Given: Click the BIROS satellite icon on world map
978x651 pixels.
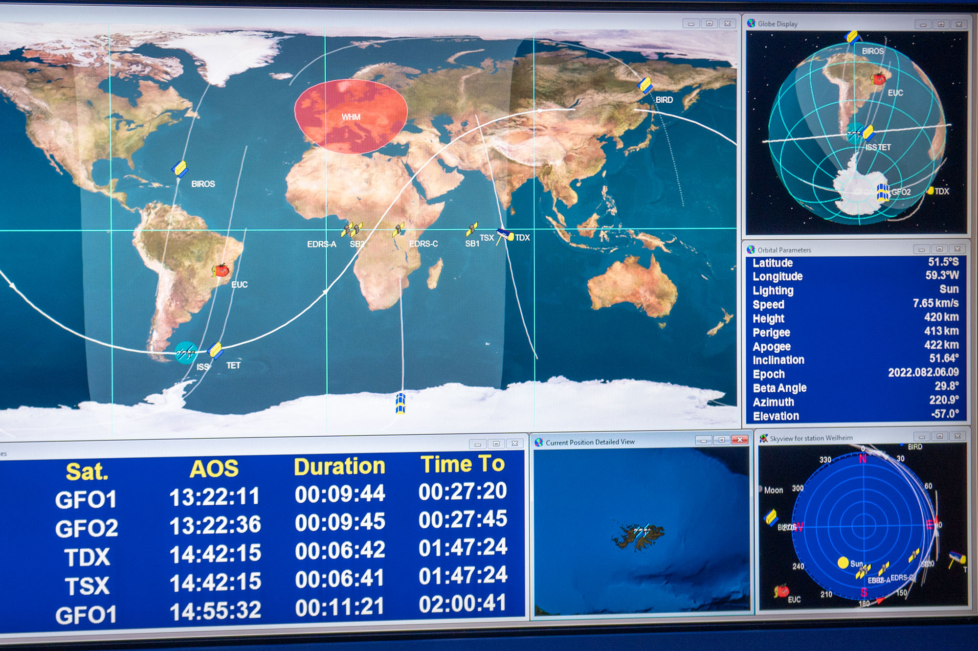Looking at the screenshot, I should coord(180,169).
